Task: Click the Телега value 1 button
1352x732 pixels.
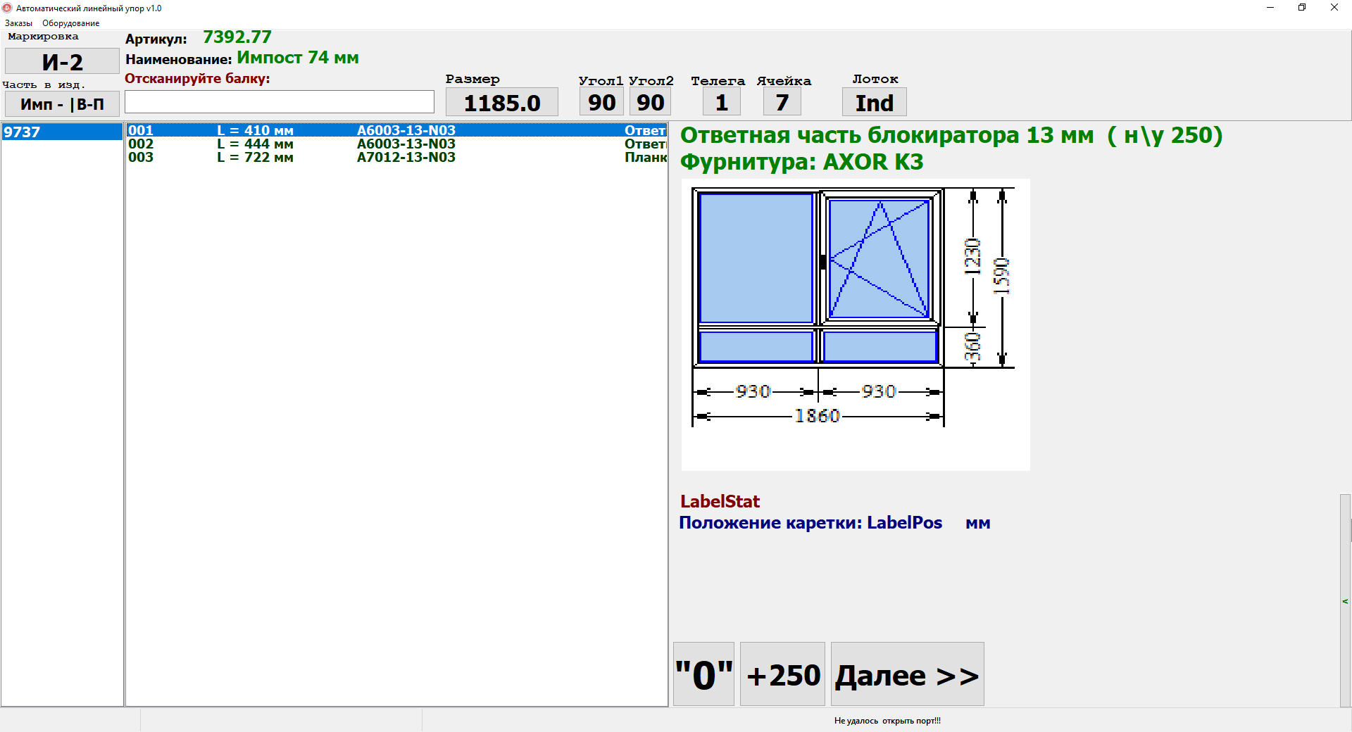Action: click(x=721, y=103)
